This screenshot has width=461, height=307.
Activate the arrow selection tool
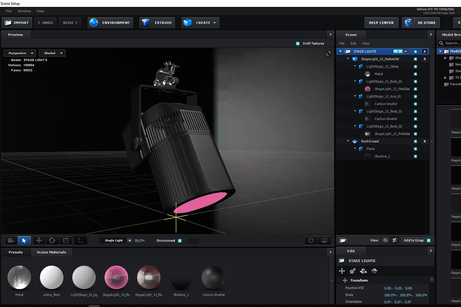pyautogui.click(x=24, y=241)
